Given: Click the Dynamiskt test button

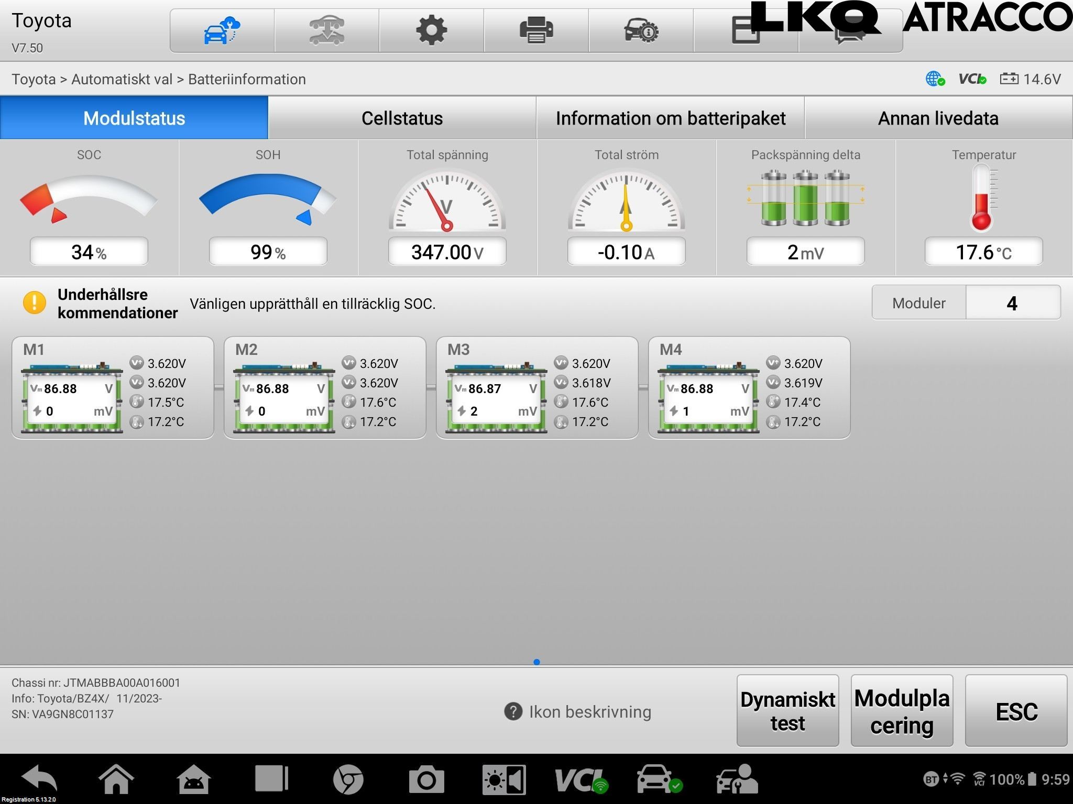Looking at the screenshot, I should (x=787, y=710).
